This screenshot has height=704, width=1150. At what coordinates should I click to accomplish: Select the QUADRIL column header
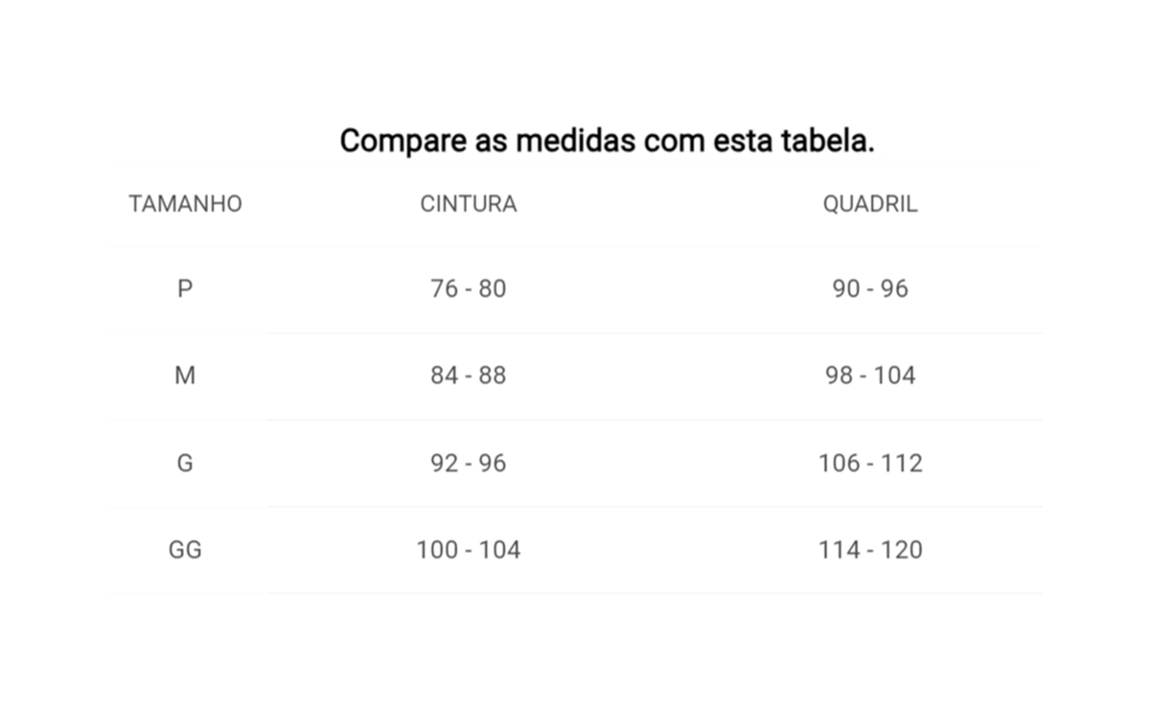tap(870, 204)
